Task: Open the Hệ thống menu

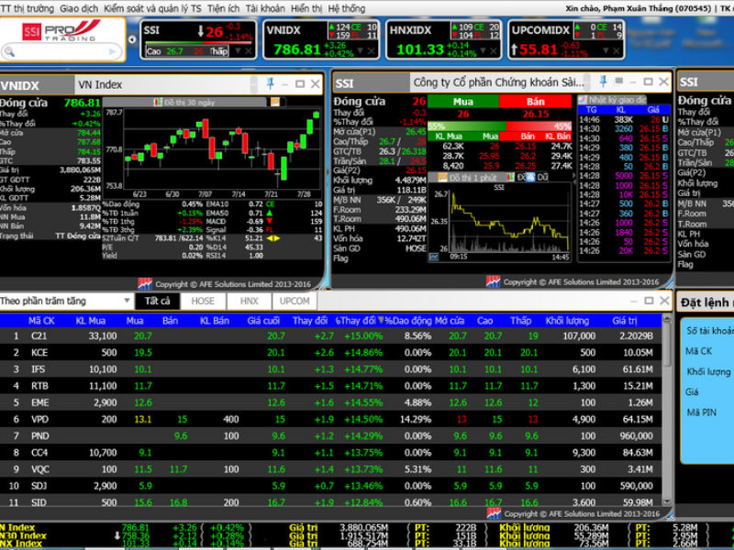Action: coord(347,8)
